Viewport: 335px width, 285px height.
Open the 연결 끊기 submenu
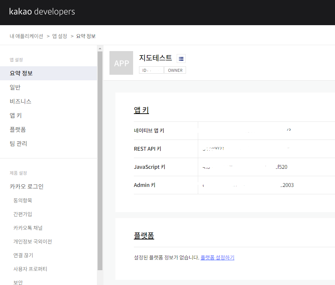point(23,255)
